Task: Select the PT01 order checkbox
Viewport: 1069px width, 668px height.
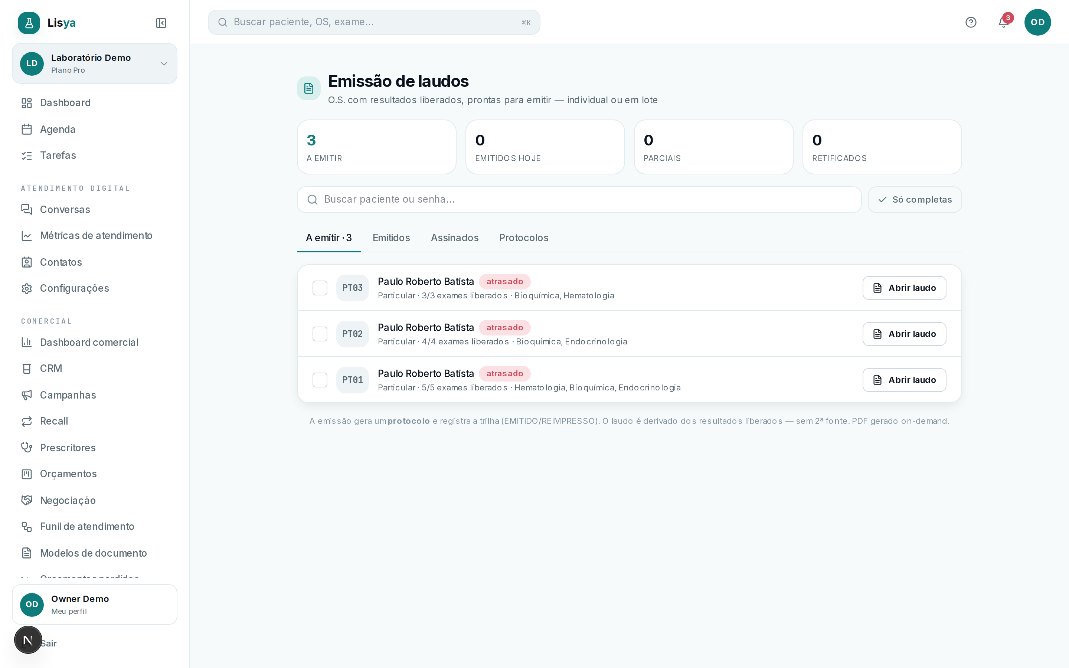Action: pyautogui.click(x=320, y=380)
